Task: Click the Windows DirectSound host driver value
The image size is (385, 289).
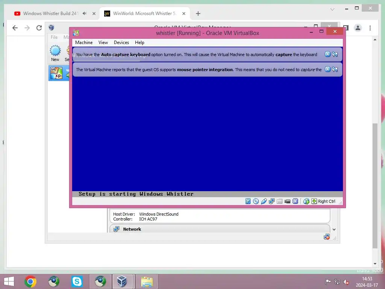Action: (x=159, y=214)
